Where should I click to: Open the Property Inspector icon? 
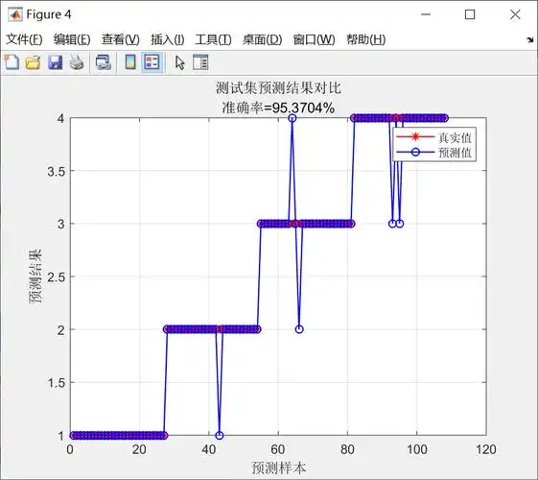click(200, 62)
